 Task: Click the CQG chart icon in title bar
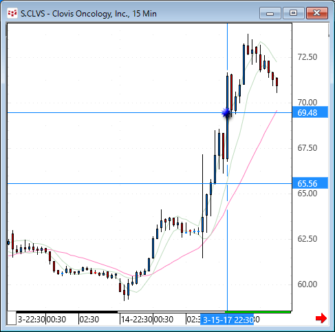(12, 14)
